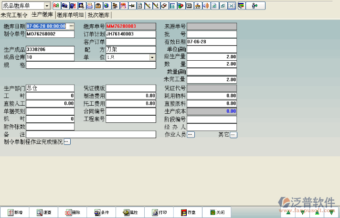Open the 成品缴库单 document type dropdown
The width and height of the screenshot is (340, 218).
[x=47, y=6]
